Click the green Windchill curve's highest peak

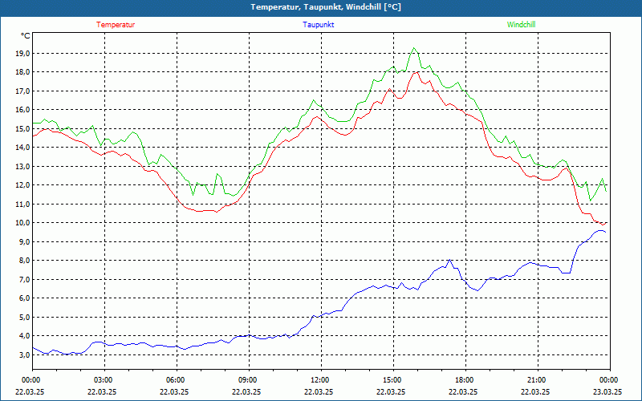point(414,48)
